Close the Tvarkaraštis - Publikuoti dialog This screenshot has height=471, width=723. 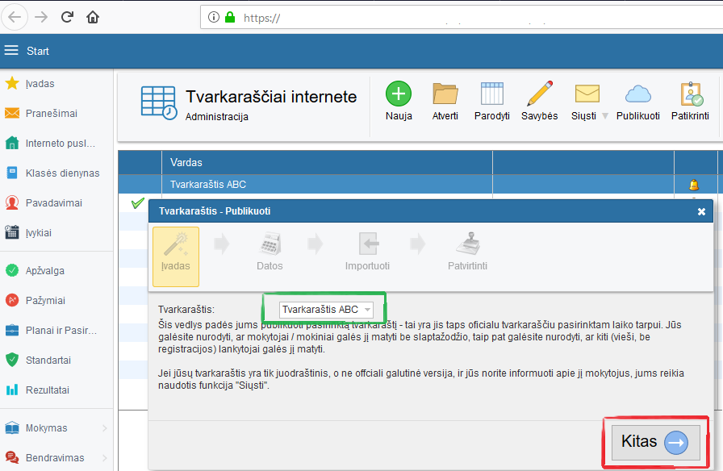pos(701,211)
